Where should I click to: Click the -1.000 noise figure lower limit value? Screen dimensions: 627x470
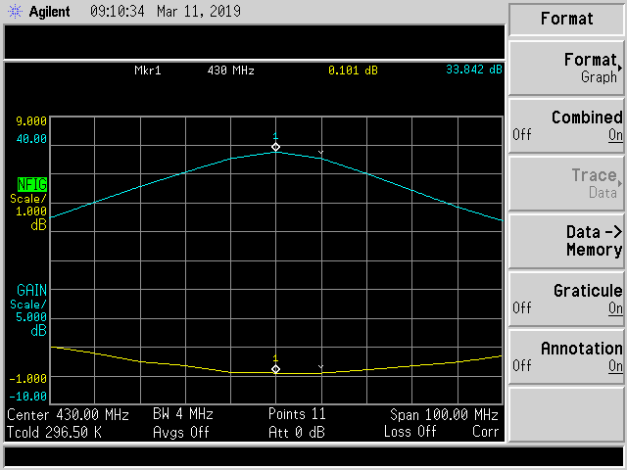(x=28, y=379)
